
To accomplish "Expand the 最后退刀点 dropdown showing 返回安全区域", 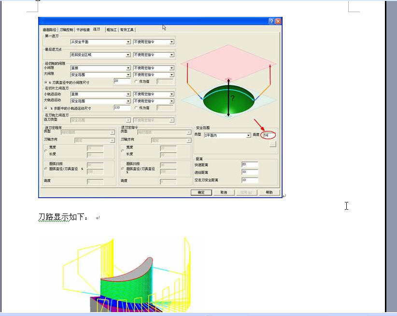I will (100, 55).
